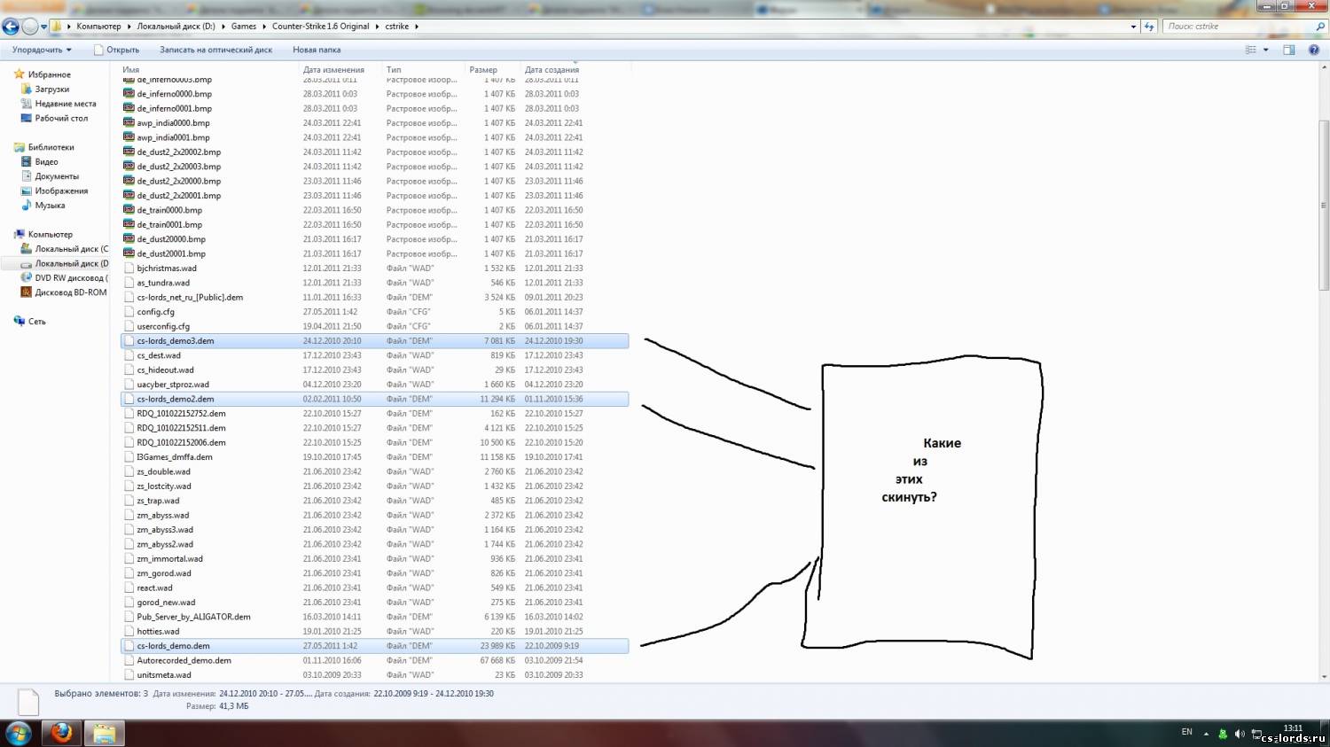Image resolution: width=1330 pixels, height=747 pixels.
Task: Open the view options dropdown arrow
Action: click(x=1265, y=50)
